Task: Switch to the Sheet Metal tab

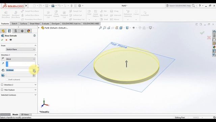Action: coord(34,24)
